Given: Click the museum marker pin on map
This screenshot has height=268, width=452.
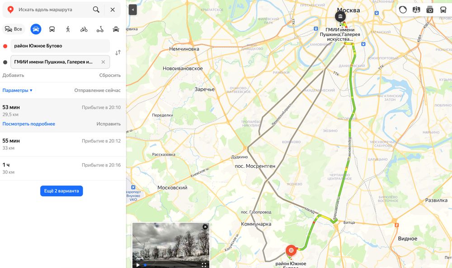Looking at the screenshot, I should pos(340,16).
